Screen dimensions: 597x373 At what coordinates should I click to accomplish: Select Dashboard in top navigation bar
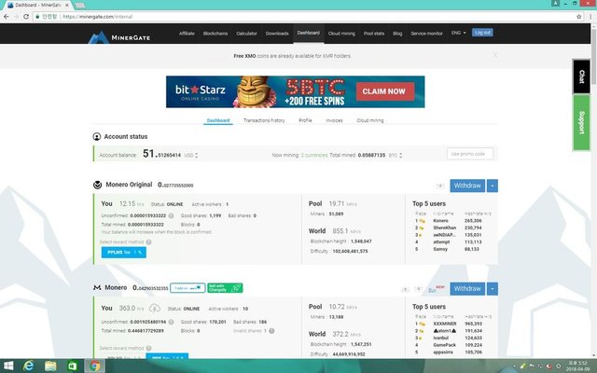pos(309,33)
